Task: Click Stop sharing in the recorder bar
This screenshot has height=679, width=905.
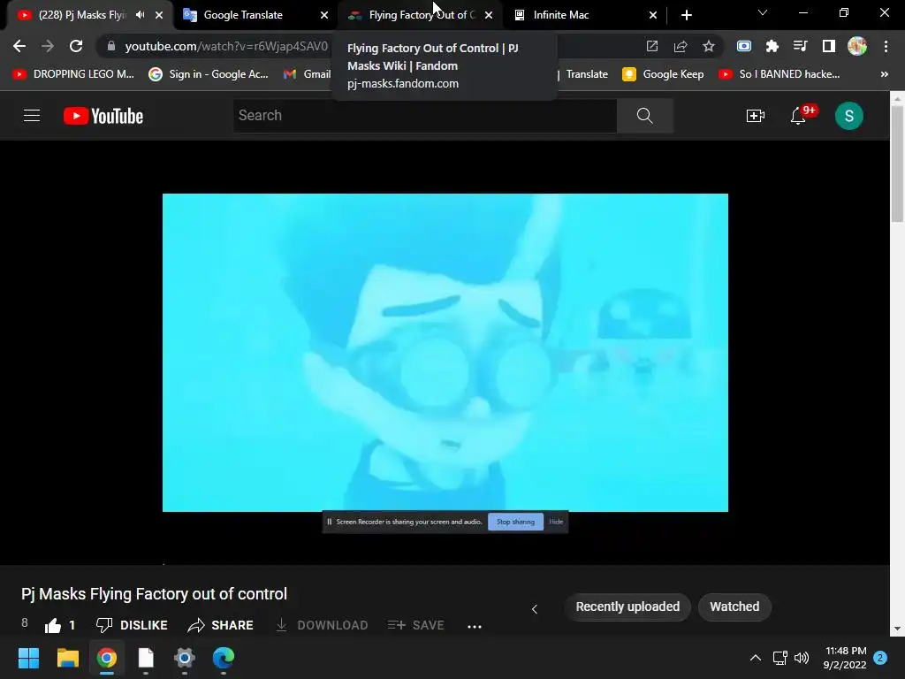Action: click(x=515, y=522)
